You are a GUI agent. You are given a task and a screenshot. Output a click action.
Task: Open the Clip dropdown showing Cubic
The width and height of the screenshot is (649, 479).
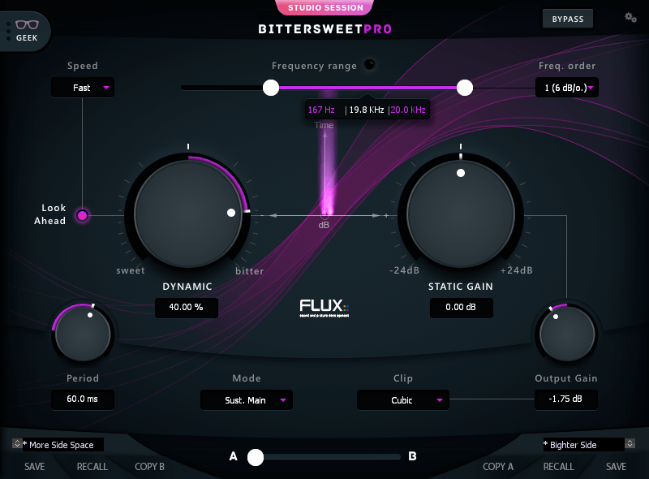tap(402, 400)
